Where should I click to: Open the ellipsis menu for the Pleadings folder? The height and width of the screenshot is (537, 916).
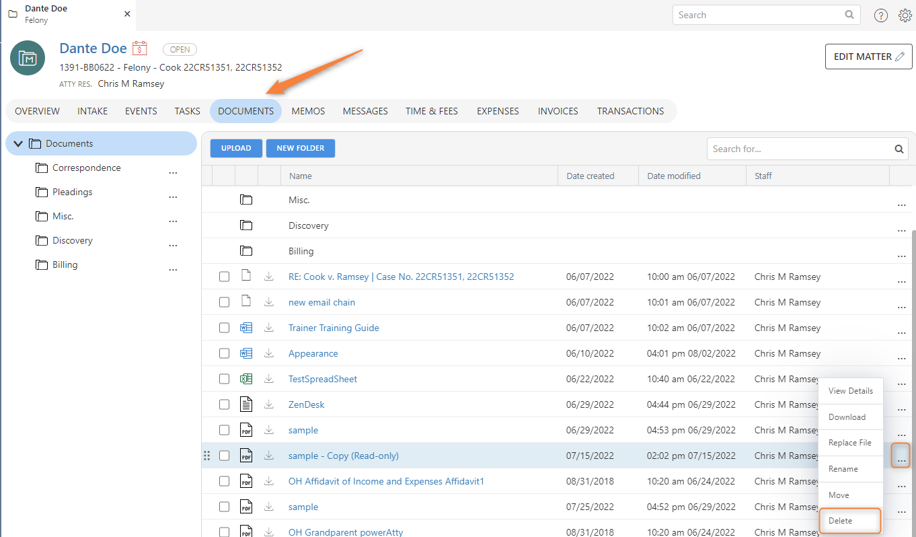point(173,196)
